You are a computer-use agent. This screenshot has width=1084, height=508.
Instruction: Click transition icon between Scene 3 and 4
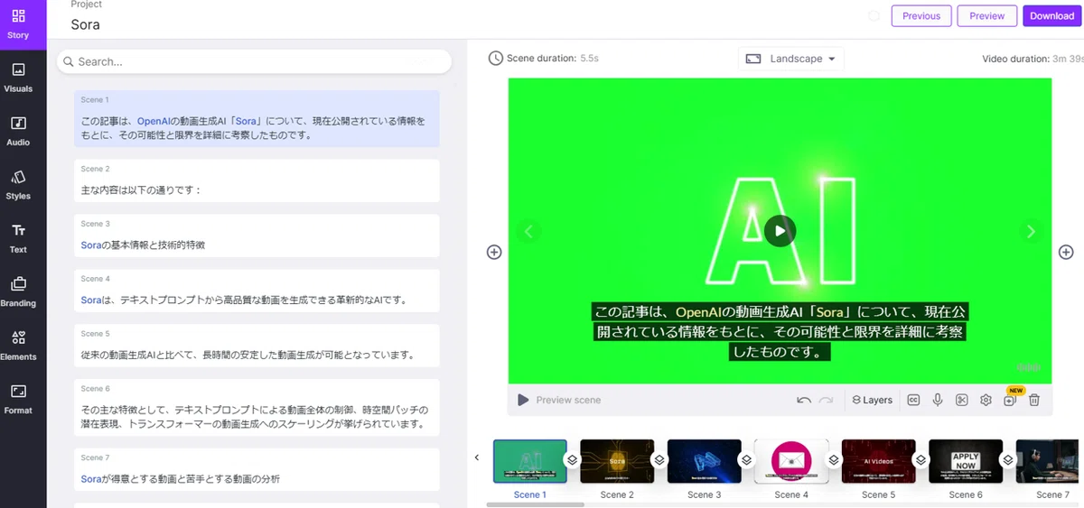pos(747,460)
